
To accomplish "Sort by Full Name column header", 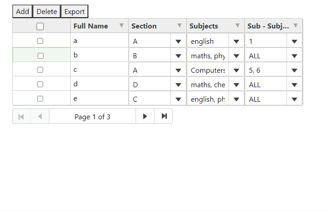I will pos(91,26).
